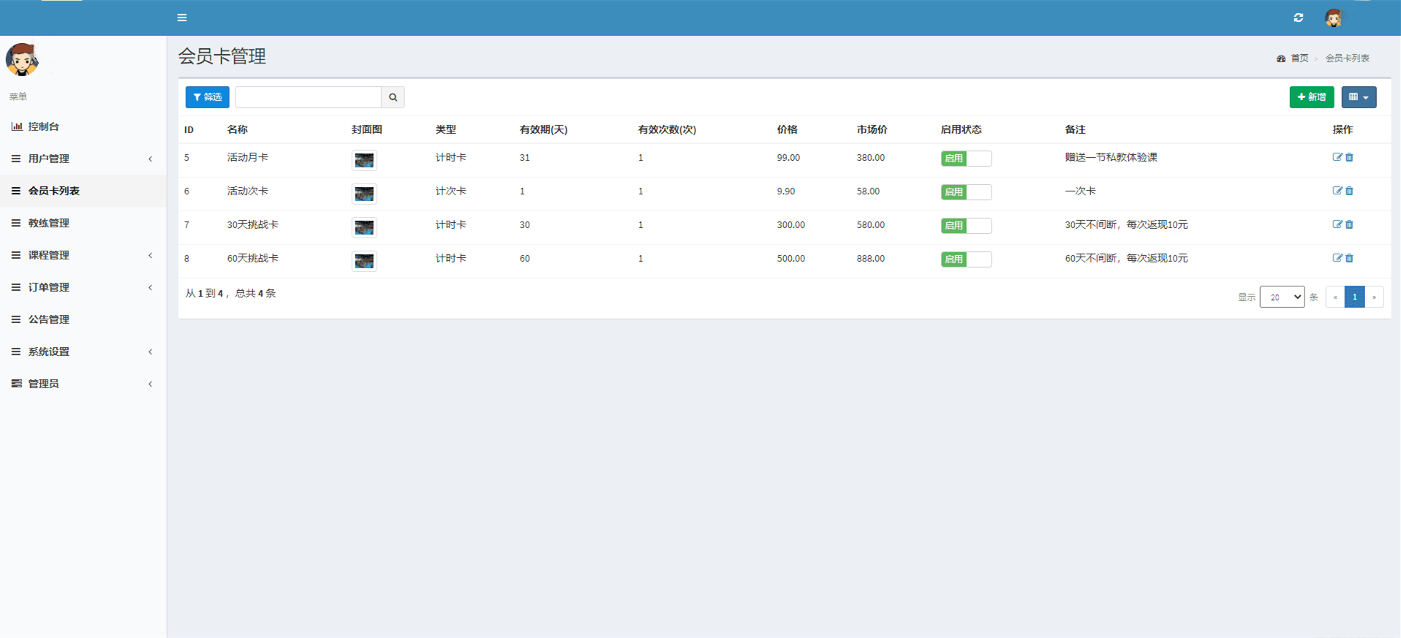Open cover thumbnail for 30天挑战卡
Screen dimensions: 1401x638
[x=364, y=227]
